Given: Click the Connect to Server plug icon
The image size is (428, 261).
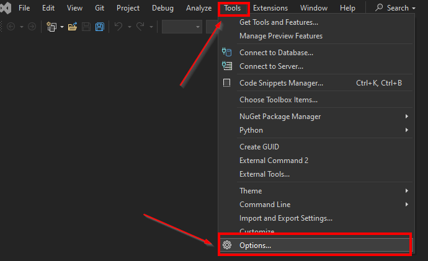Looking at the screenshot, I should click(x=227, y=66).
